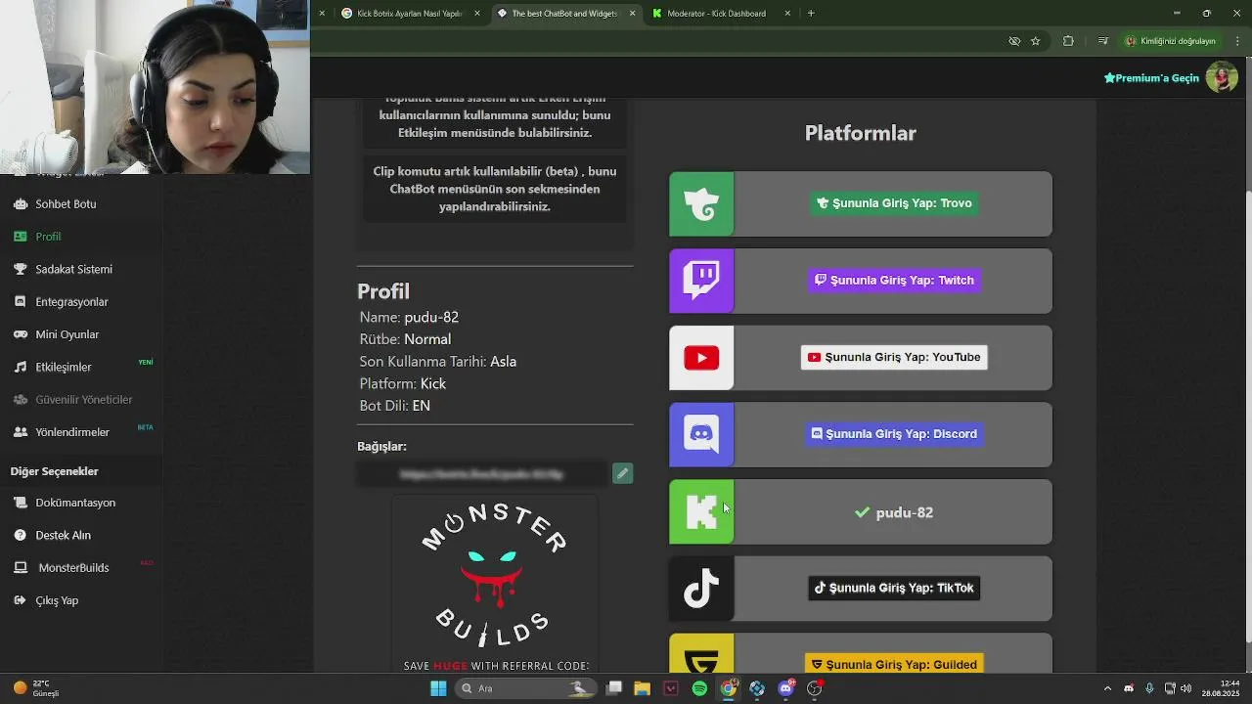The width and height of the screenshot is (1252, 704).
Task: Click the crossed-eye icon in address bar
Action: (1014, 41)
